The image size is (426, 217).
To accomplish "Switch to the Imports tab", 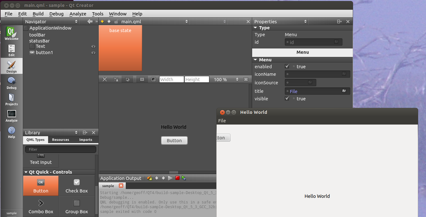I will click(86, 140).
